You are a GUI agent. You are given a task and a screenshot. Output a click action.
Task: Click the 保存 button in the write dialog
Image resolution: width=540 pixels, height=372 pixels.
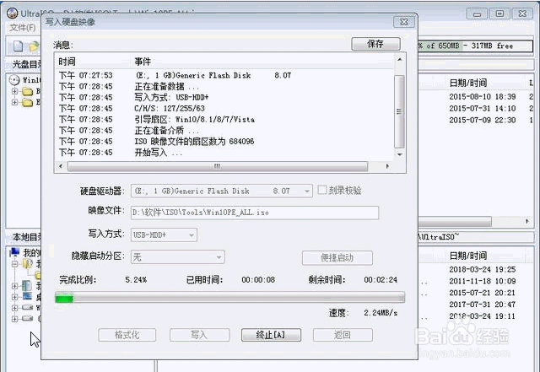375,44
